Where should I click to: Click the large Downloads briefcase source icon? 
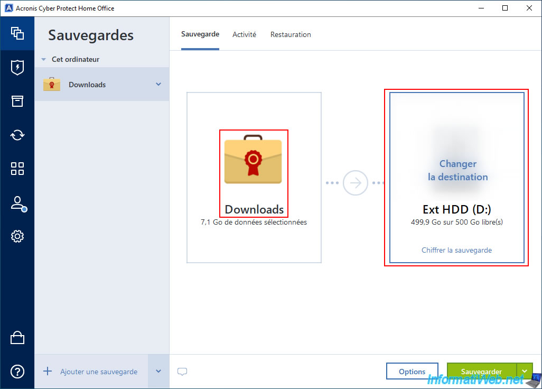(253, 159)
